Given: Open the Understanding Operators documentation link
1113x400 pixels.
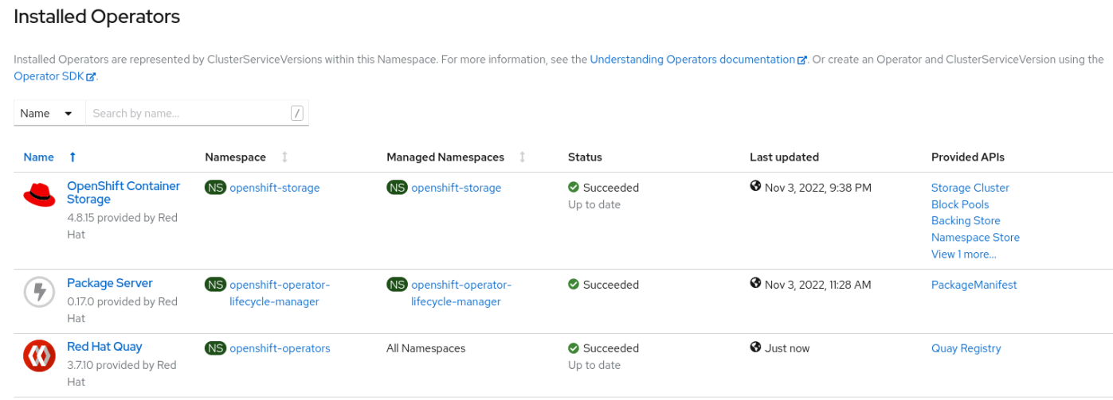Looking at the screenshot, I should (x=692, y=60).
